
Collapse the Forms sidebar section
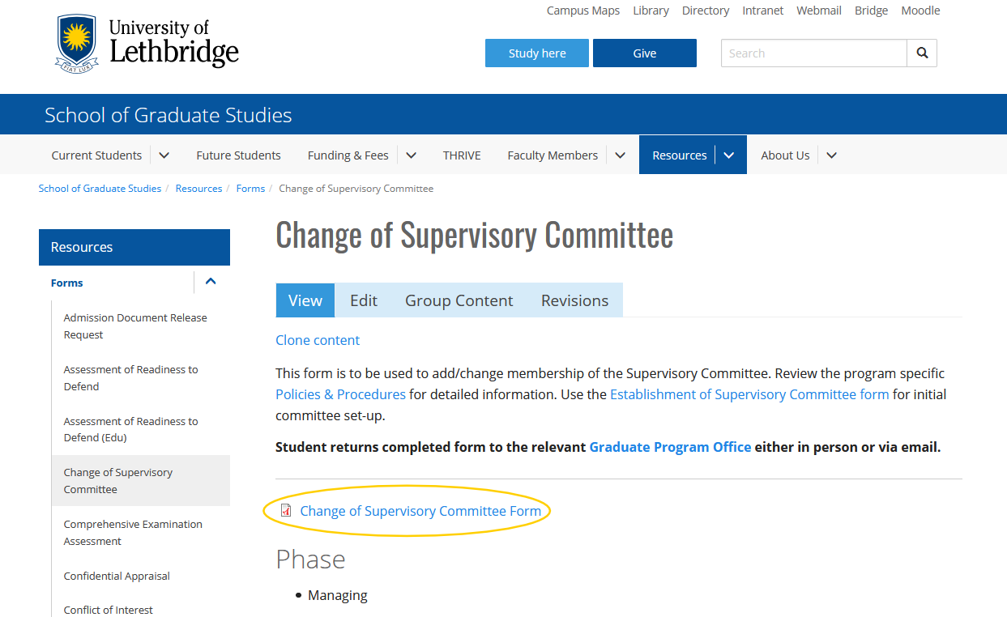[211, 282]
